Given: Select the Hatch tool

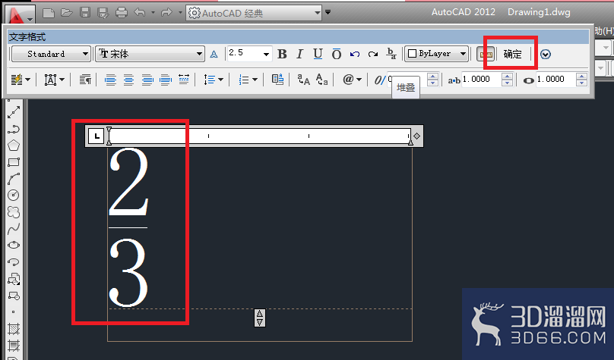Looking at the screenshot, I should pyautogui.click(x=14, y=329).
